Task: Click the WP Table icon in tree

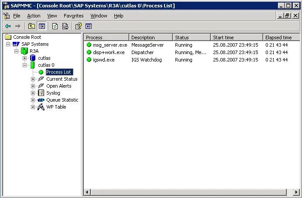Action: point(41,107)
